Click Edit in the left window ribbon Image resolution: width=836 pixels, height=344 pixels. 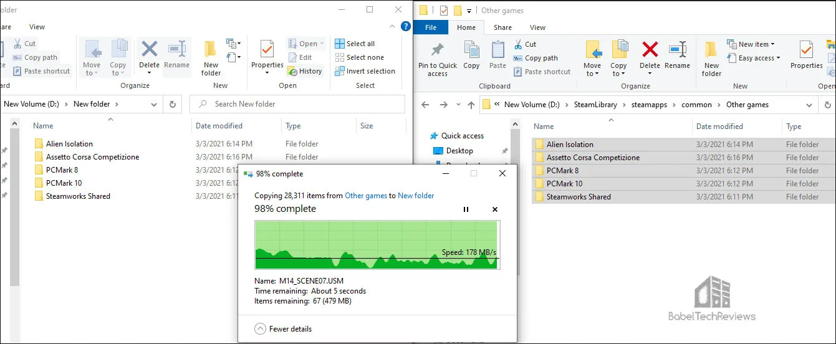[299, 57]
